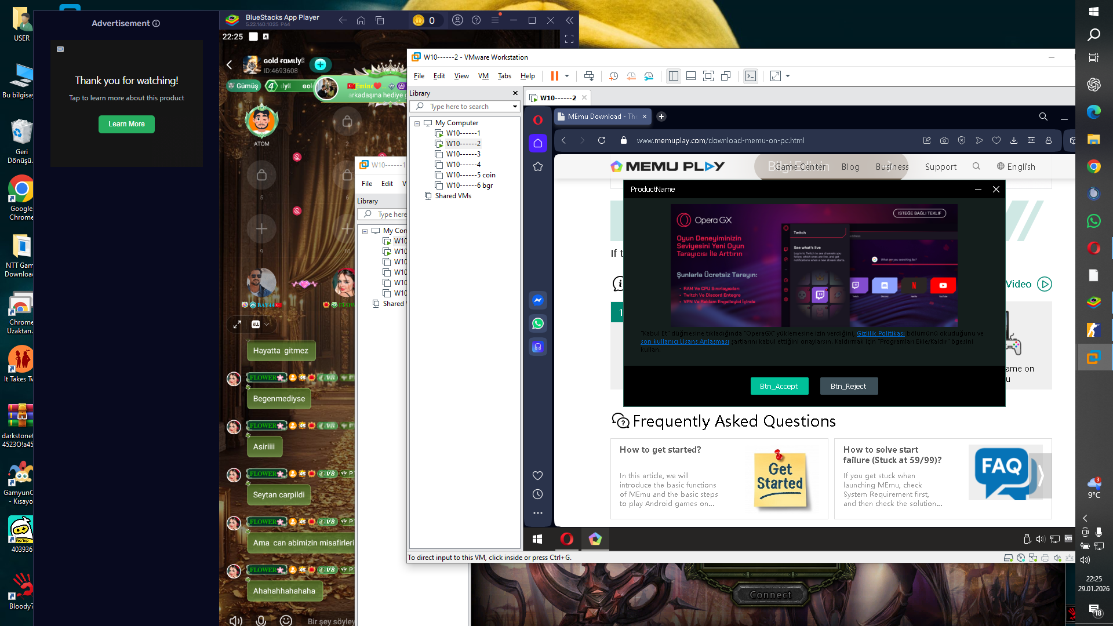Toggle the microphone in the chat room
This screenshot has height=626, width=1113.
click(261, 621)
